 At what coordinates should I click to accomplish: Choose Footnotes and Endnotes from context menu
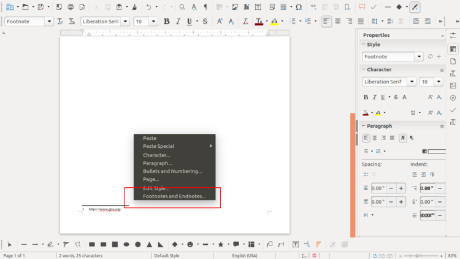(x=174, y=196)
